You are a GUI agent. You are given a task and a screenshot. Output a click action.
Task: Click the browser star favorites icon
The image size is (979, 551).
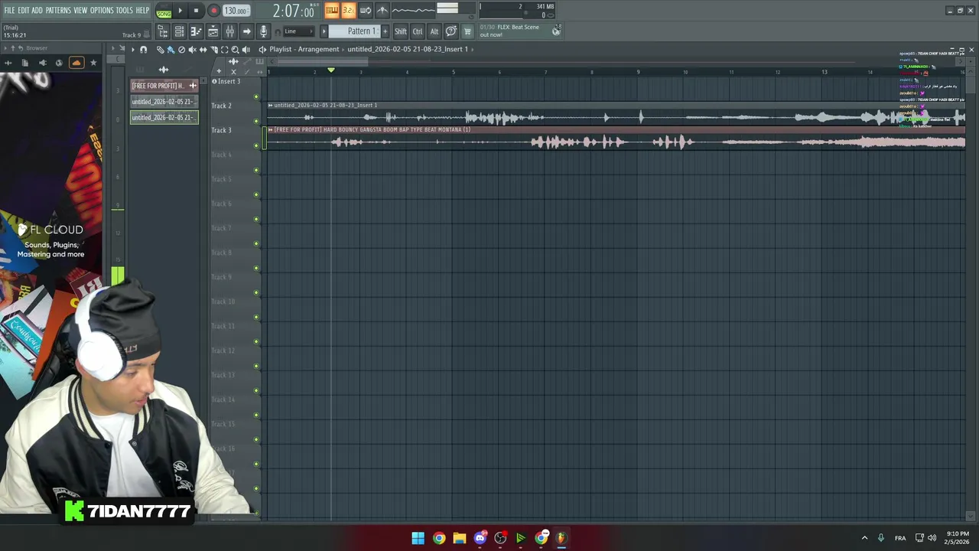[x=93, y=63]
